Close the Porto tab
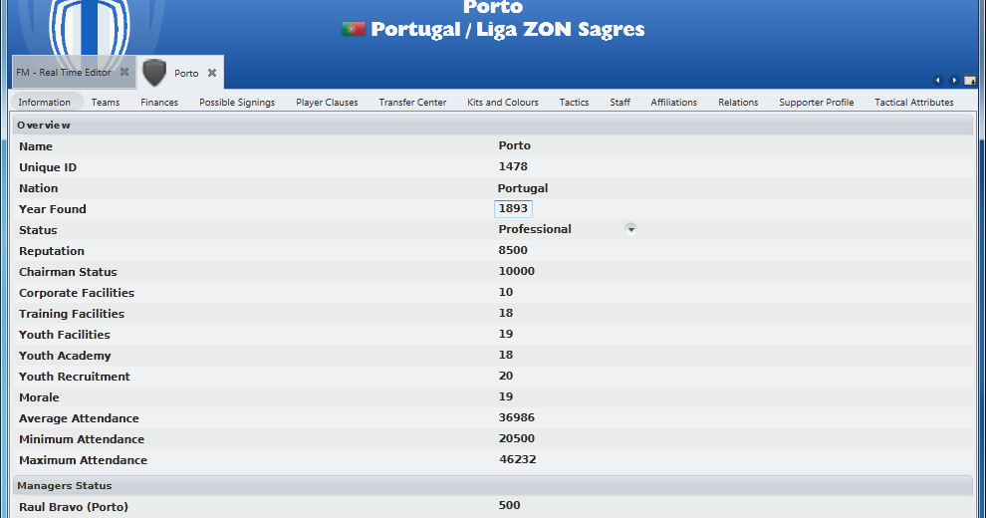 tap(212, 73)
